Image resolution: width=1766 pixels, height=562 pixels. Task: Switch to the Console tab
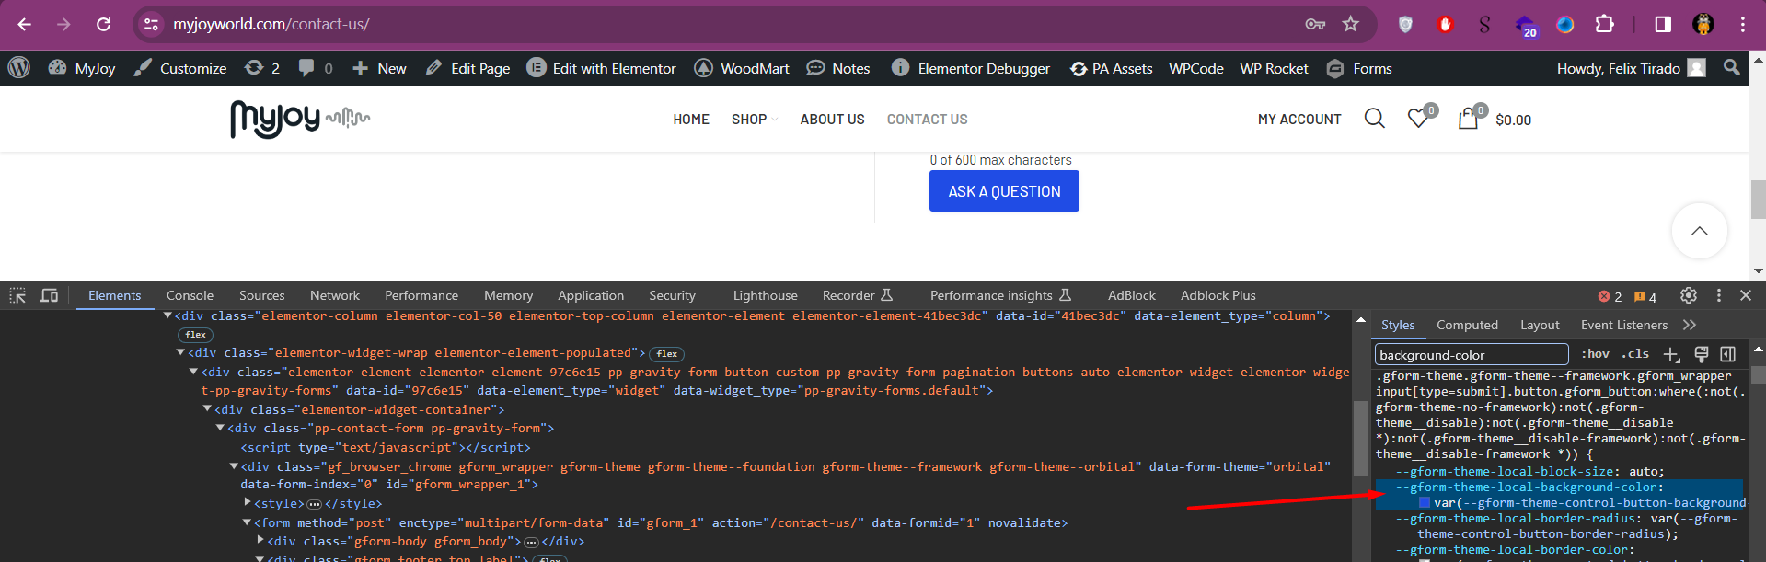coord(190,295)
